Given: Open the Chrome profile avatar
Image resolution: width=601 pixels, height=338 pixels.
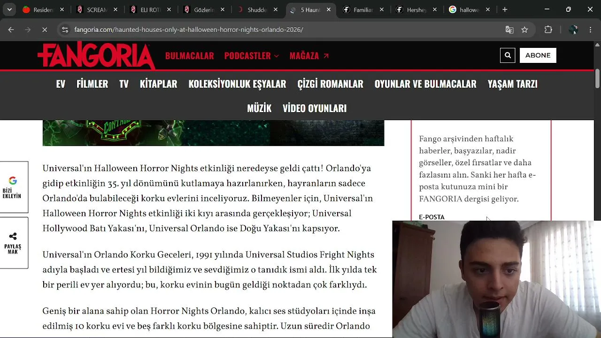Looking at the screenshot, I should [x=573, y=30].
